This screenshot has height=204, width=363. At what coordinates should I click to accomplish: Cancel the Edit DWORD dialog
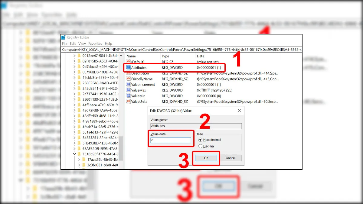pos(231,158)
